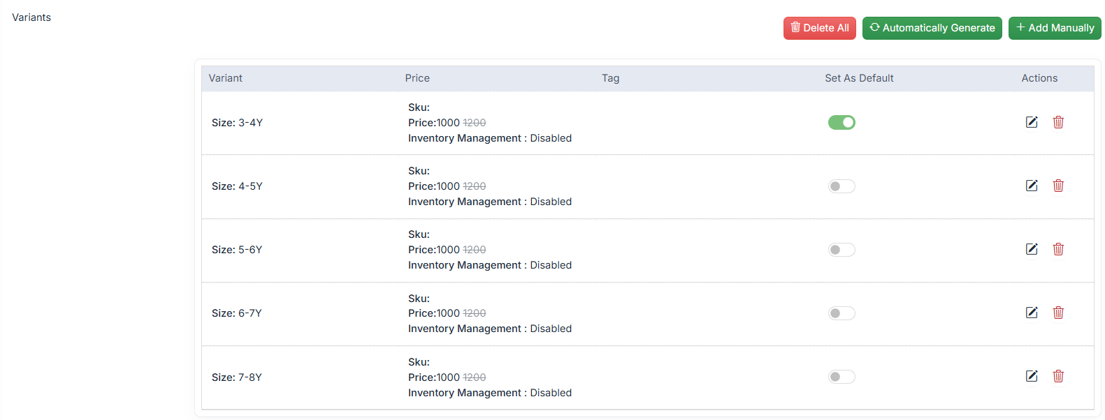
Task: Edit the Size 5-6Y variant
Action: (x=1031, y=249)
